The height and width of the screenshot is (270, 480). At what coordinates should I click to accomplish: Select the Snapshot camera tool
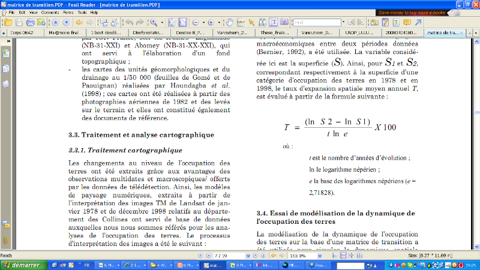point(284,22)
